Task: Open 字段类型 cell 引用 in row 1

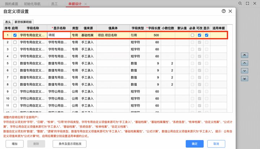Action: click(x=138, y=35)
